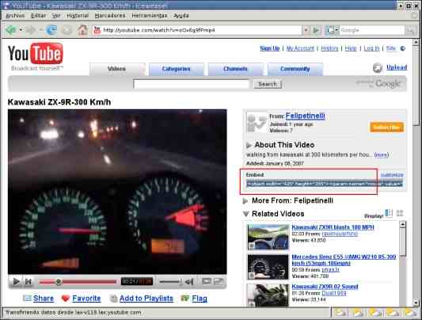Open the Ayuda menu

click(x=181, y=16)
